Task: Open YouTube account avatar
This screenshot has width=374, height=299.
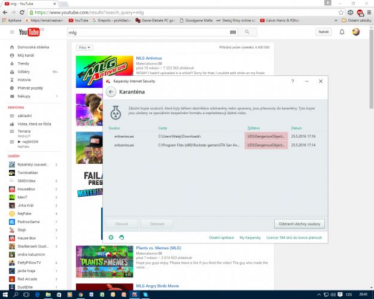Action: click(356, 32)
